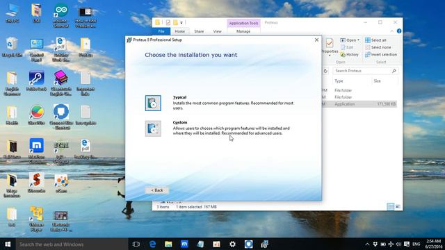Open volume control in system tray
Image resolution: width=445 pixels, height=250 pixels.
pos(398,244)
